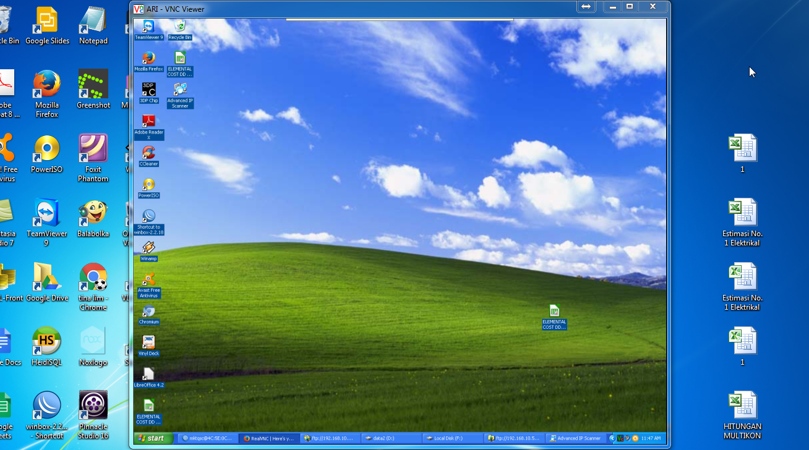
Task: Open Chromium on the remote desktop
Action: tap(148, 315)
